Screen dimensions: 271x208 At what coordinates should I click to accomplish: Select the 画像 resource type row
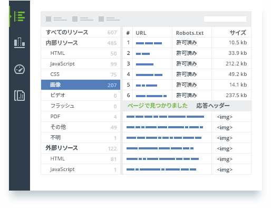[x=81, y=85]
